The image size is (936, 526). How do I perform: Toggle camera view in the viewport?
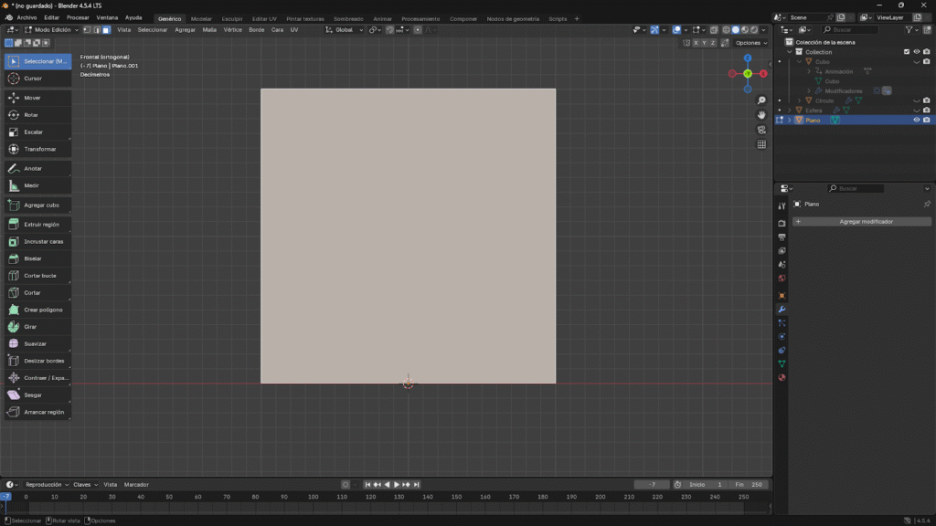pos(761,130)
